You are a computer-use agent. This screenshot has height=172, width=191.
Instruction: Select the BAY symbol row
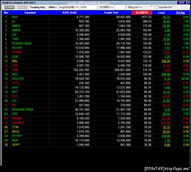tap(15, 17)
